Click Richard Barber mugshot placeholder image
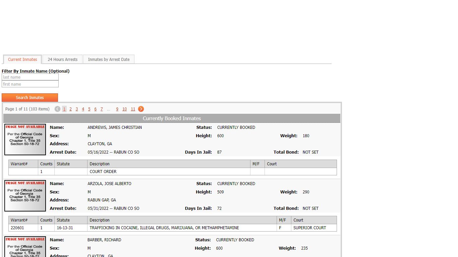Viewport: 458px width, 257px height. (25, 247)
